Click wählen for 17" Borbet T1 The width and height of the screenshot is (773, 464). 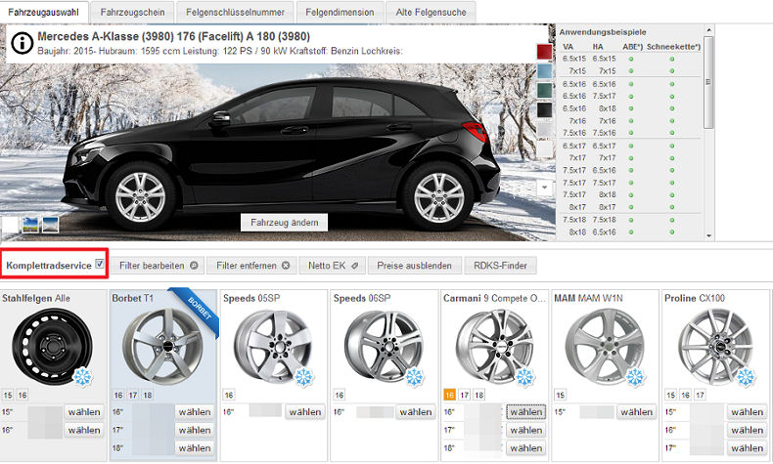point(195,430)
